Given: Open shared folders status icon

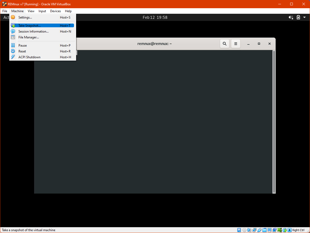Looking at the screenshot, I should 264,230.
